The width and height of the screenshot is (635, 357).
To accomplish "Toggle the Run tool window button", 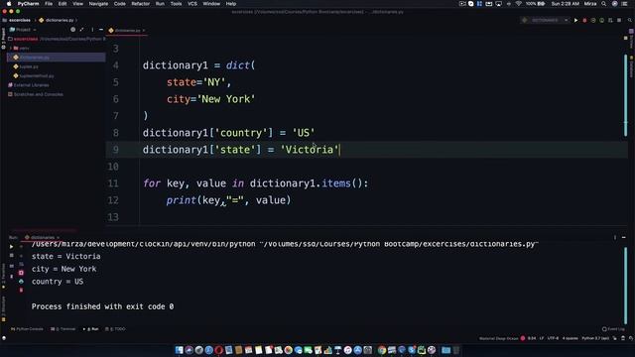I will click(91, 329).
